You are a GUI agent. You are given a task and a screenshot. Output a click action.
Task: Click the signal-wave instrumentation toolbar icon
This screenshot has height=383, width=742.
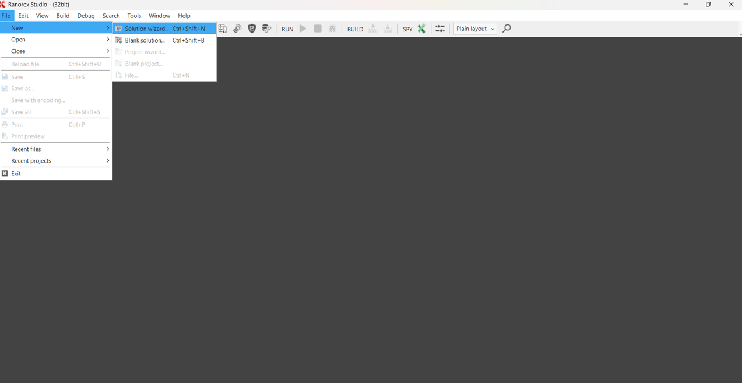[237, 29]
